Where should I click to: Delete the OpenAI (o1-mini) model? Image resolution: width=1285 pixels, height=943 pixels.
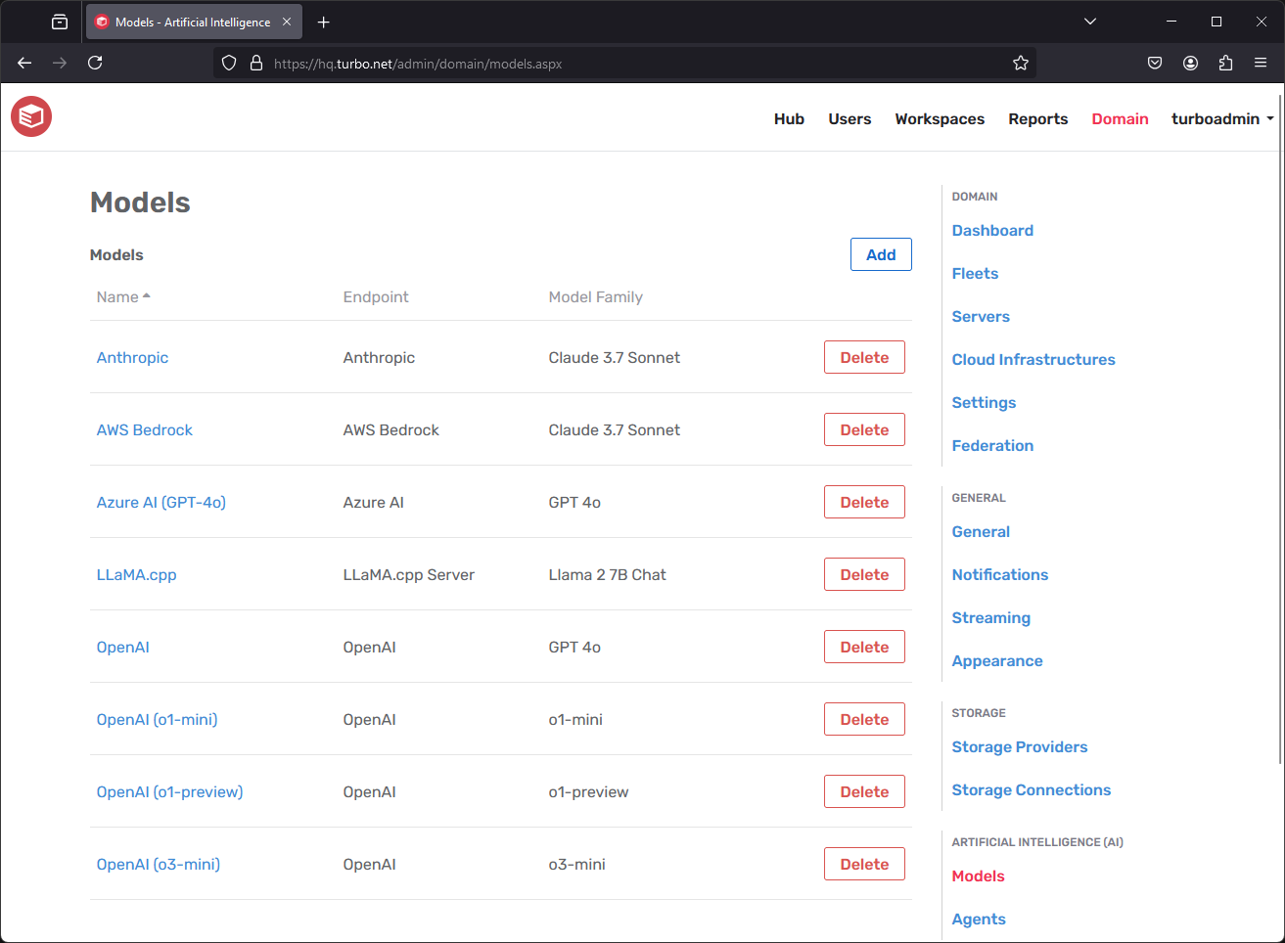pyautogui.click(x=864, y=719)
